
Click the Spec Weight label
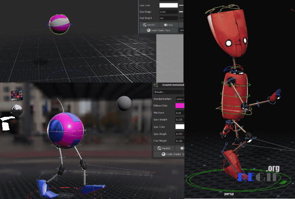[x=160, y=120]
